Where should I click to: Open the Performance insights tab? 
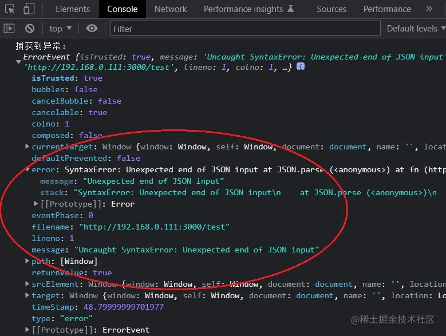tap(248, 9)
